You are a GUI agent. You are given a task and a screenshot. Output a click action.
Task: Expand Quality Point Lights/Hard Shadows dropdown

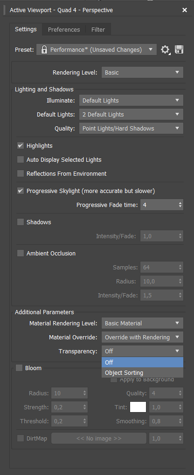[x=131, y=129]
